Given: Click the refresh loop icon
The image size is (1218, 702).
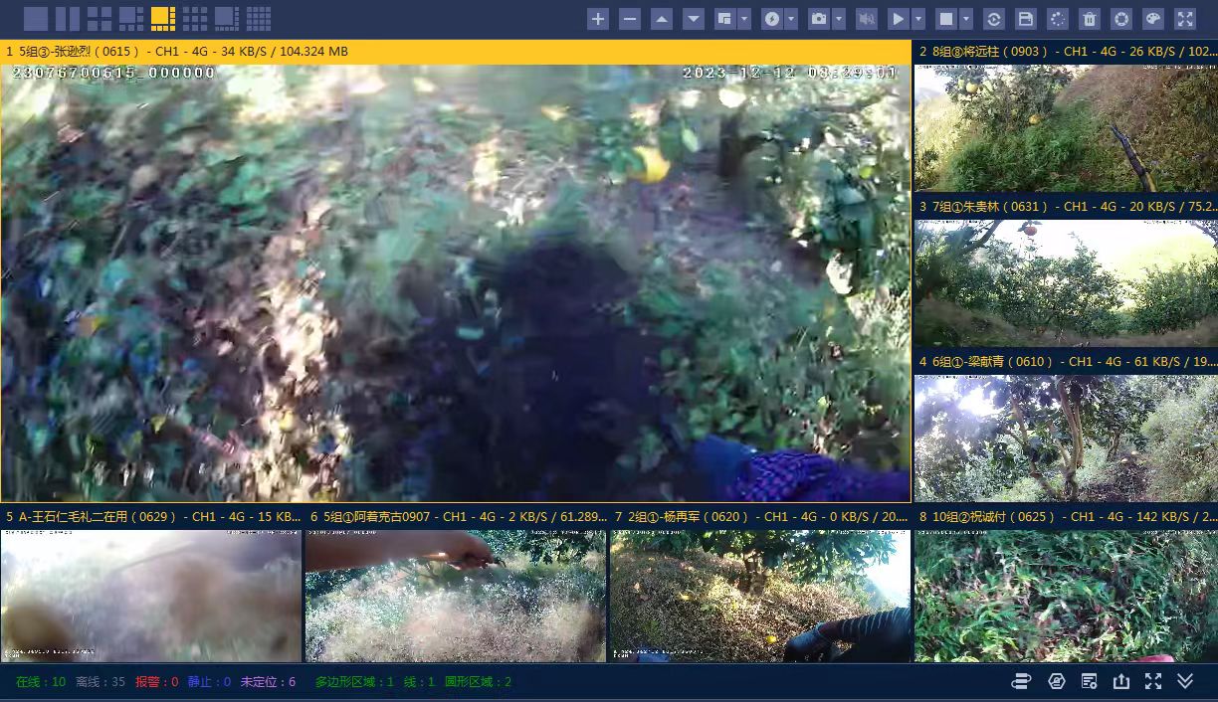Looking at the screenshot, I should (x=994, y=19).
